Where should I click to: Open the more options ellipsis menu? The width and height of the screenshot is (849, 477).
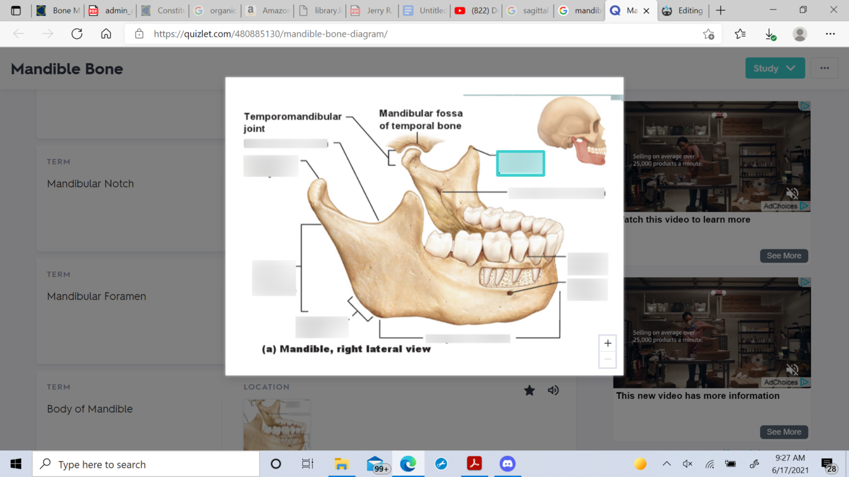tap(824, 68)
